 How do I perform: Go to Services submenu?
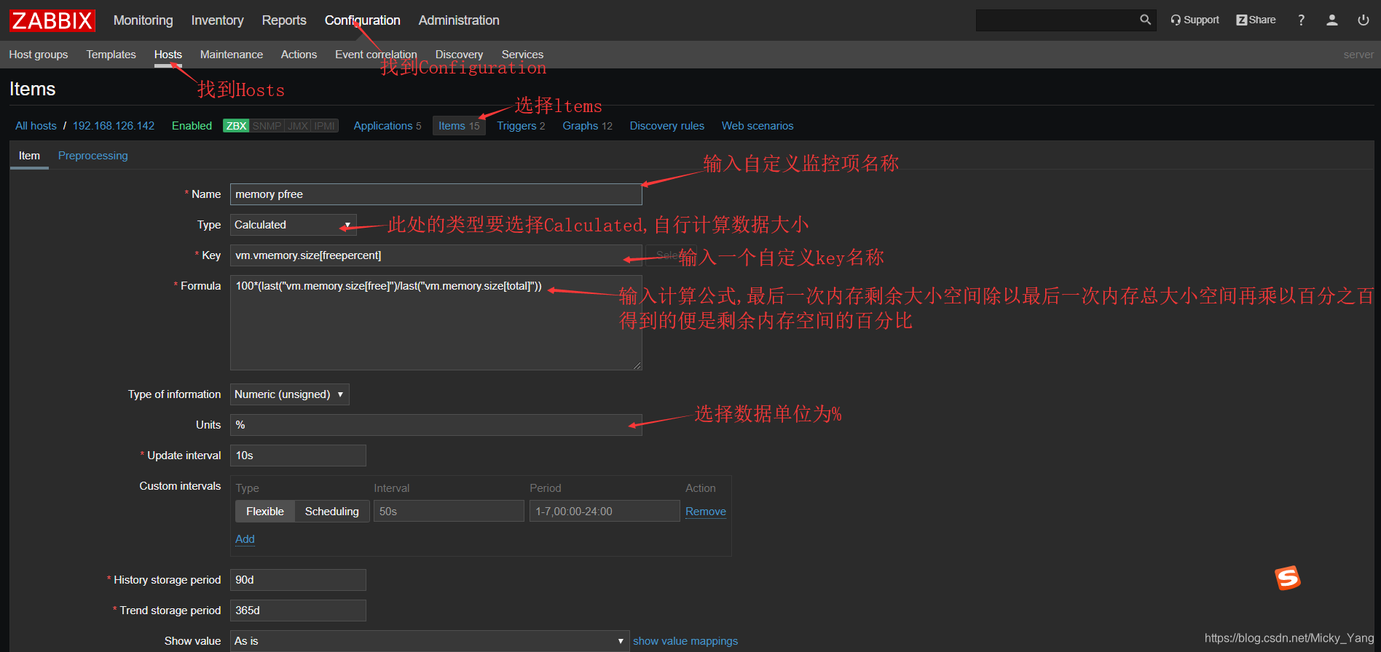click(x=522, y=55)
